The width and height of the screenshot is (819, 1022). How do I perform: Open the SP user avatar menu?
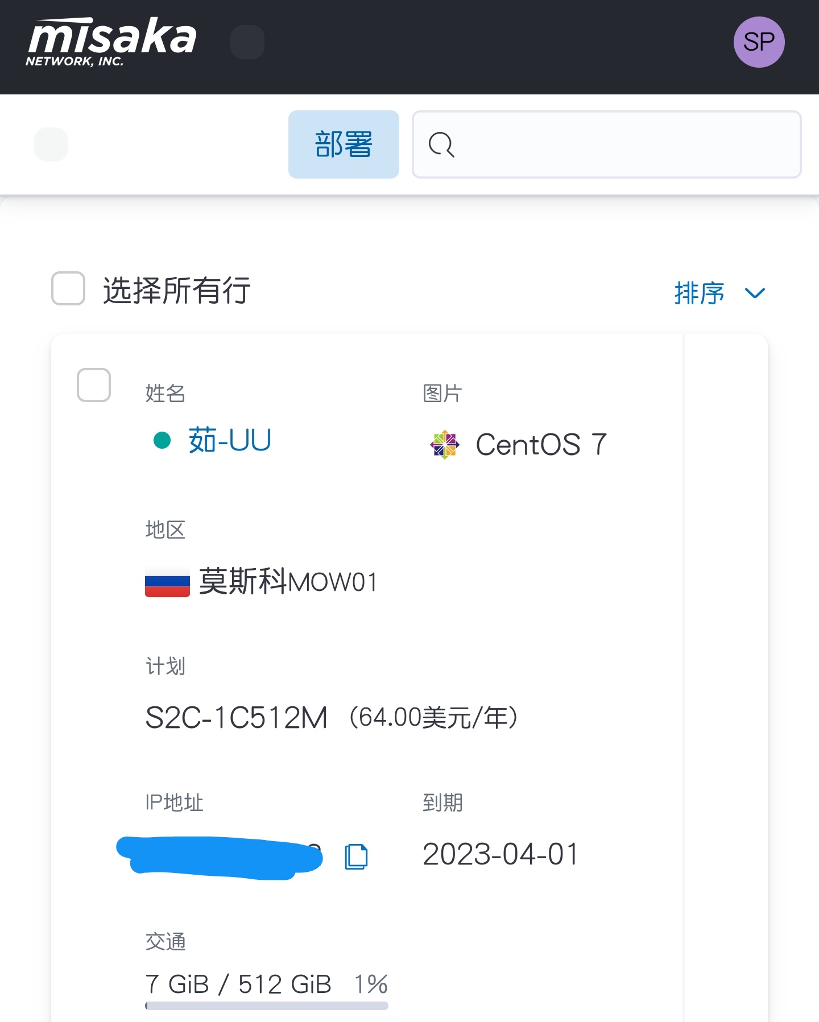tap(759, 42)
